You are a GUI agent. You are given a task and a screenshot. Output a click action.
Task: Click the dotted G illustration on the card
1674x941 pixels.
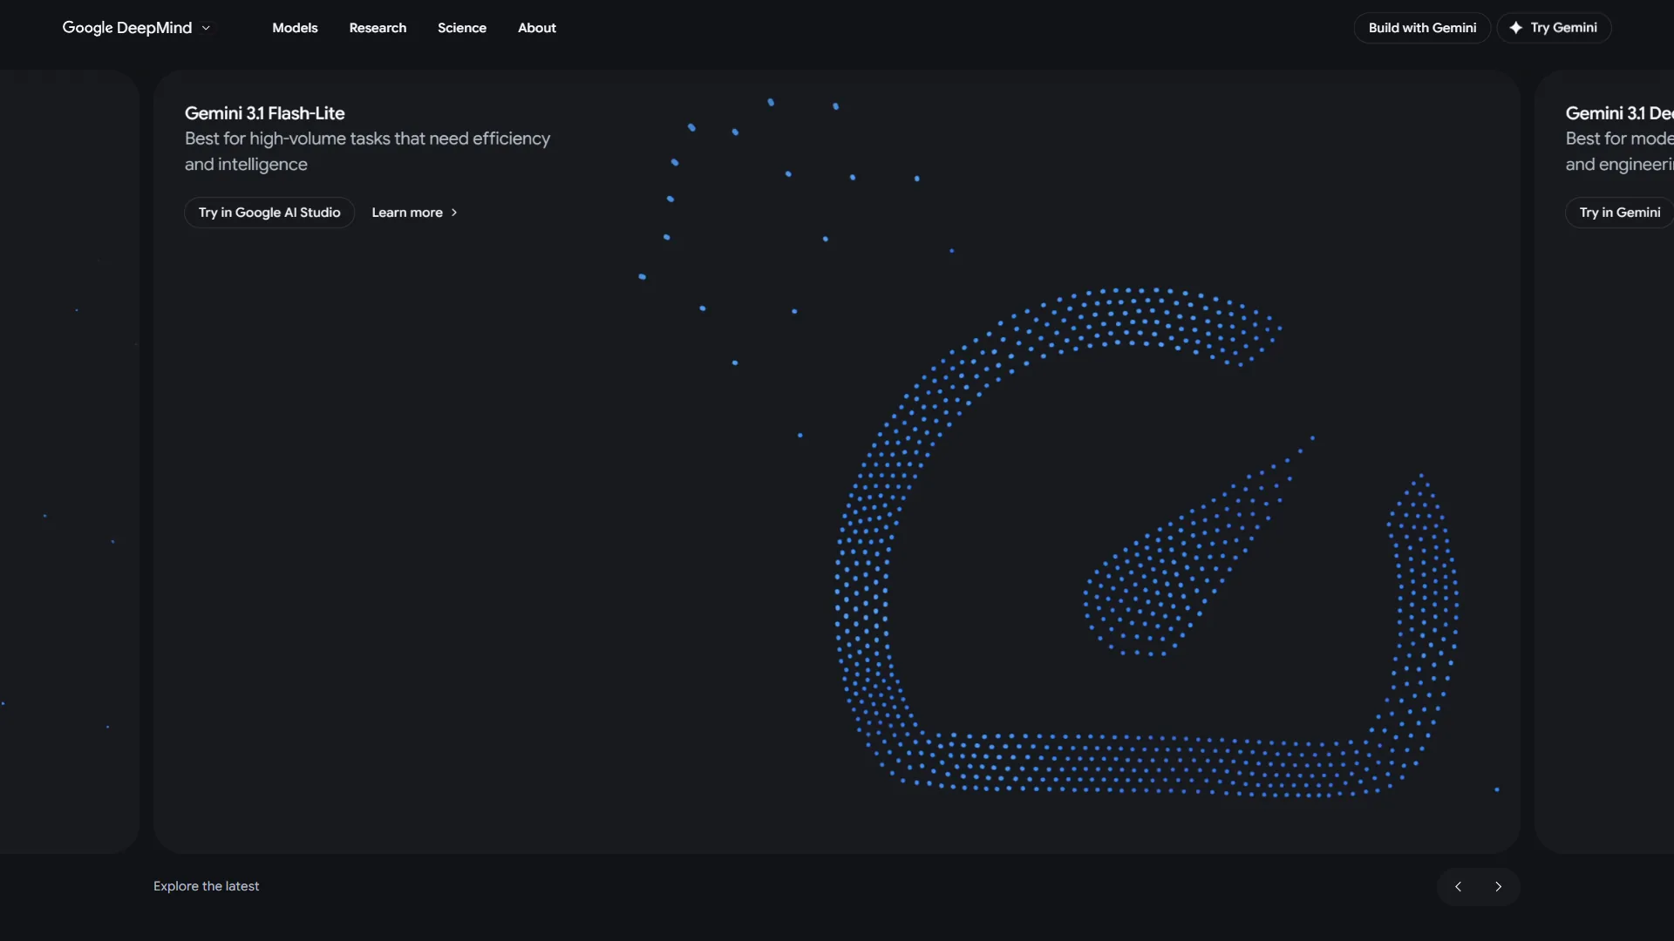(x=1147, y=542)
